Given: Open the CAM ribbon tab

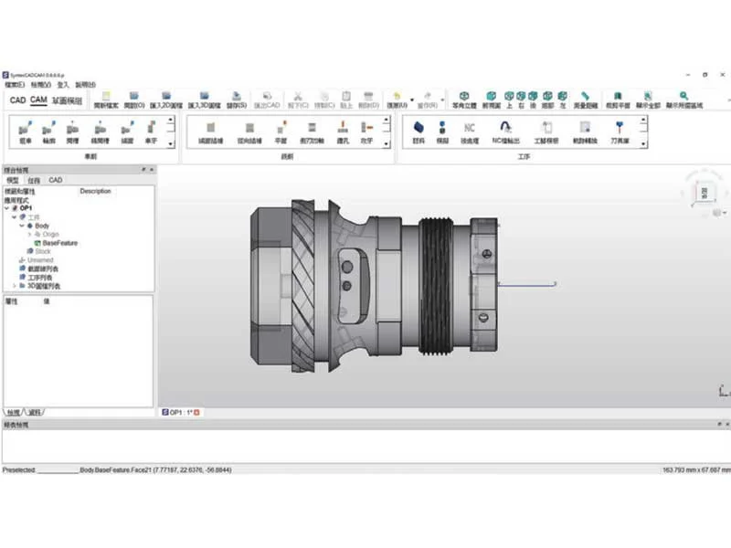Looking at the screenshot, I should point(38,100).
